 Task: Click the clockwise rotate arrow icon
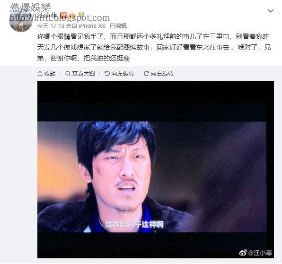tap(146, 73)
